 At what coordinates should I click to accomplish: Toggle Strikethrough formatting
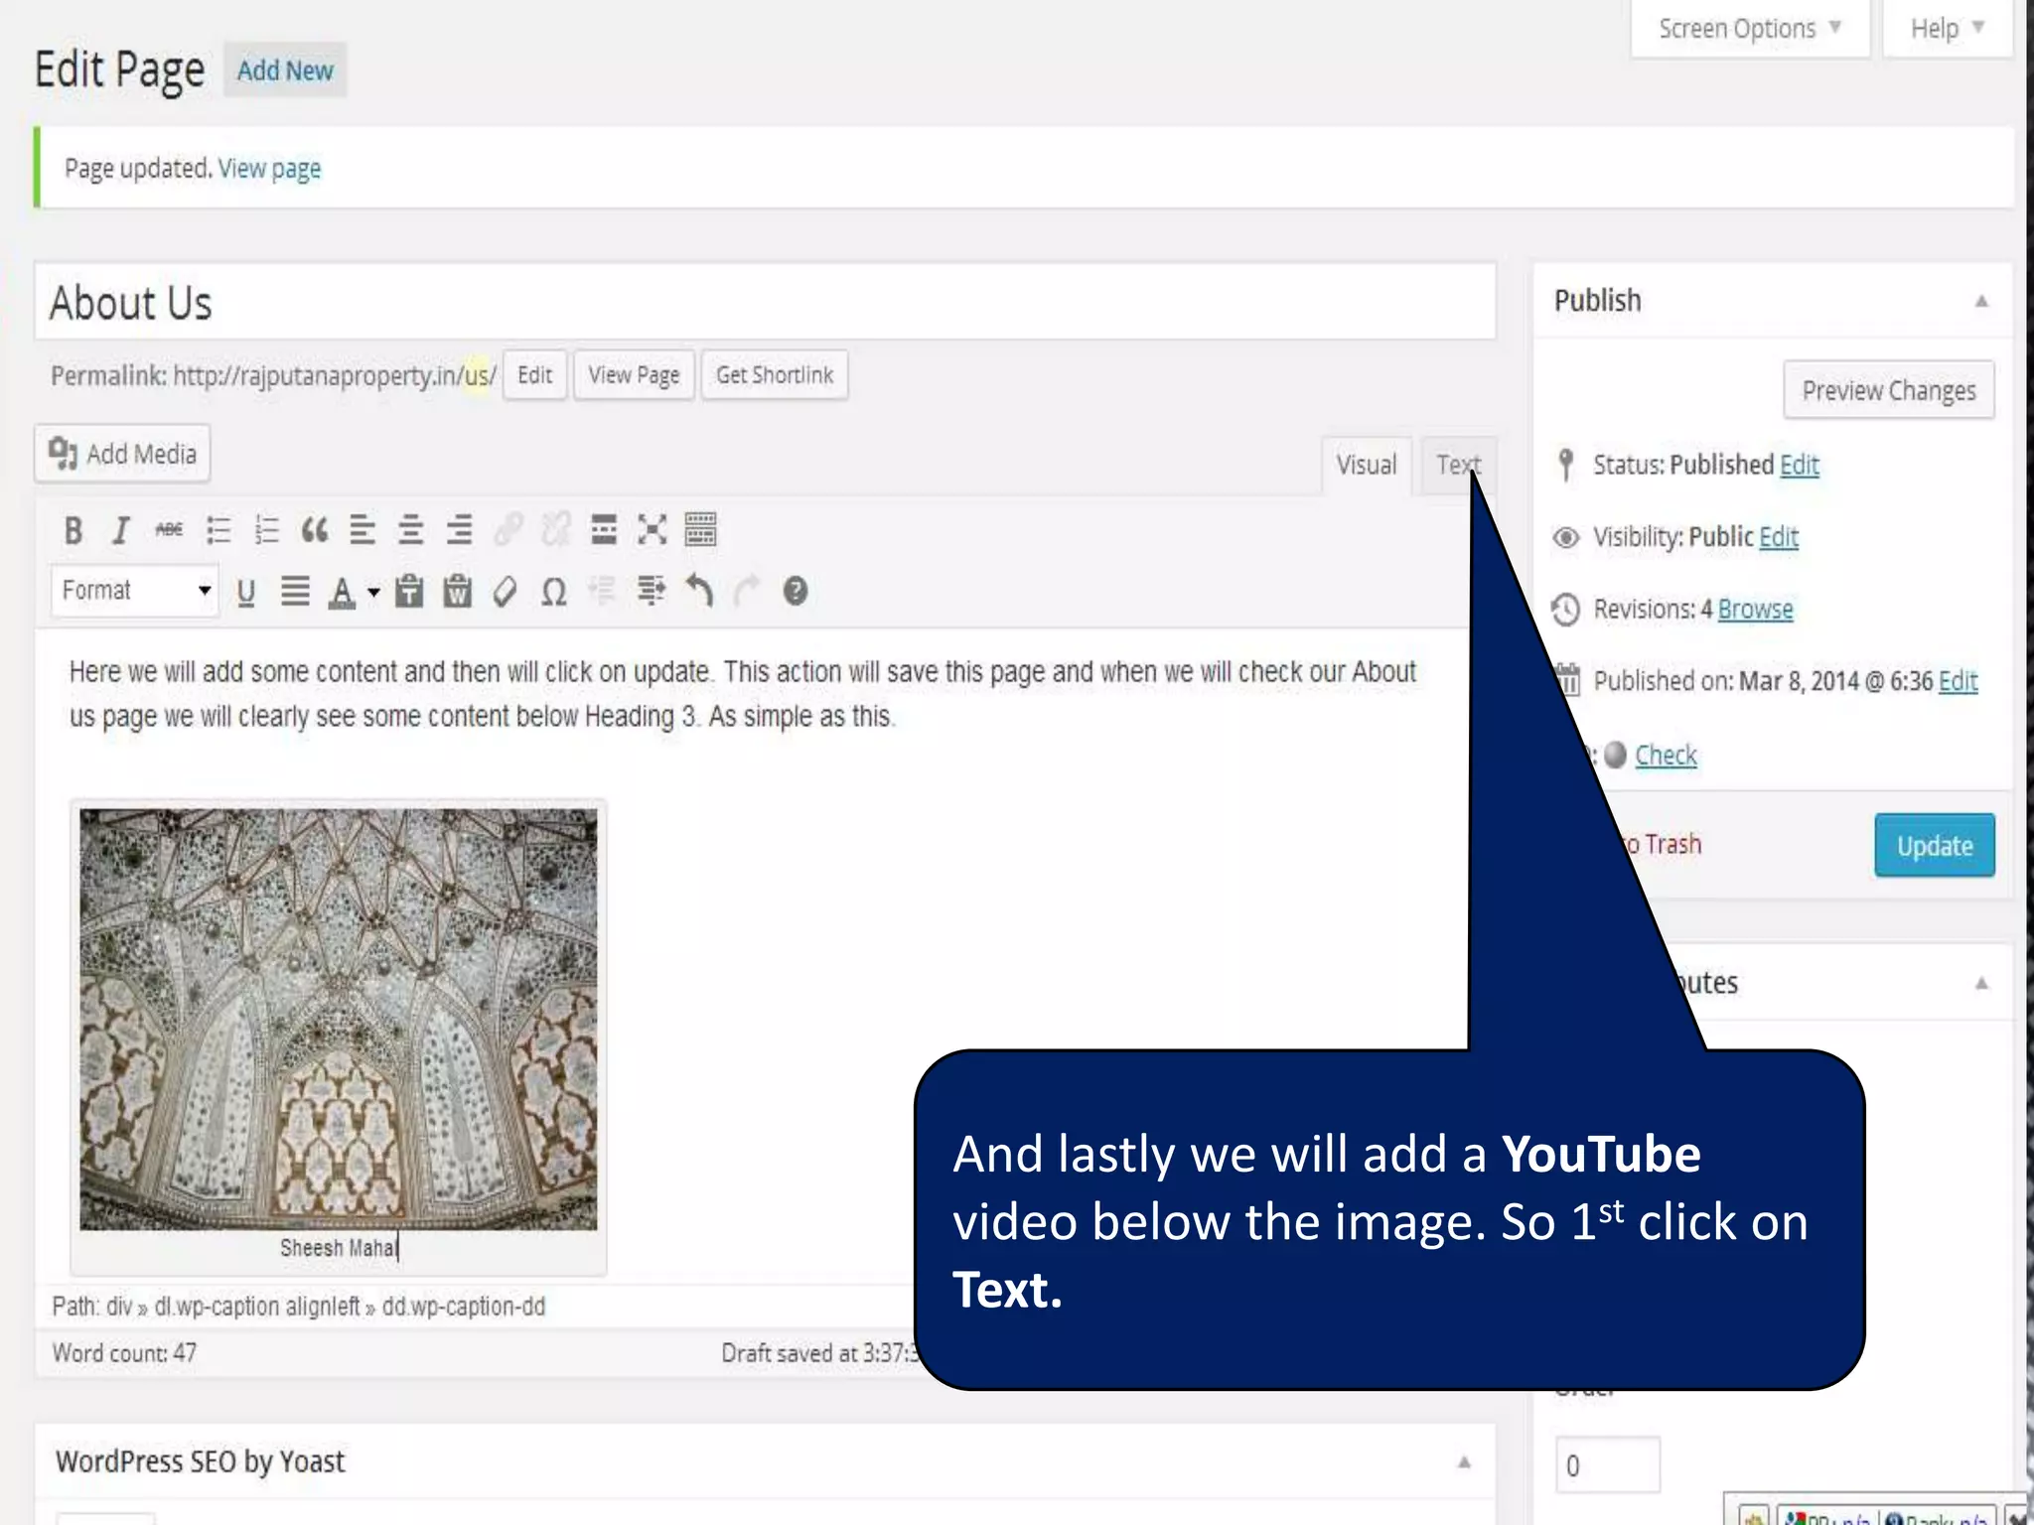(x=169, y=530)
